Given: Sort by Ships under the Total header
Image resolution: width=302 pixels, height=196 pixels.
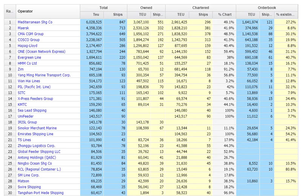Looking at the screenshot, I should click(118, 15).
